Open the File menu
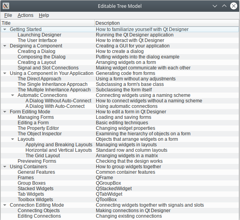 click(8, 15)
